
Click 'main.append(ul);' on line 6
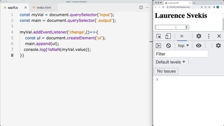(x=42, y=44)
